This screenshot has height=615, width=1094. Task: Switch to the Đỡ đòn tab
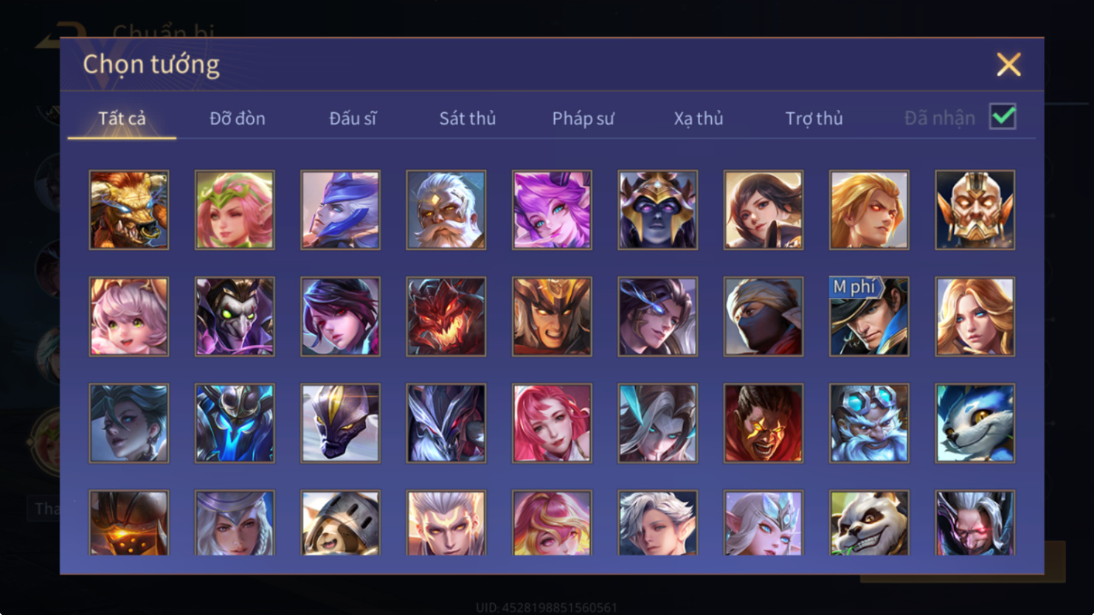(x=238, y=118)
